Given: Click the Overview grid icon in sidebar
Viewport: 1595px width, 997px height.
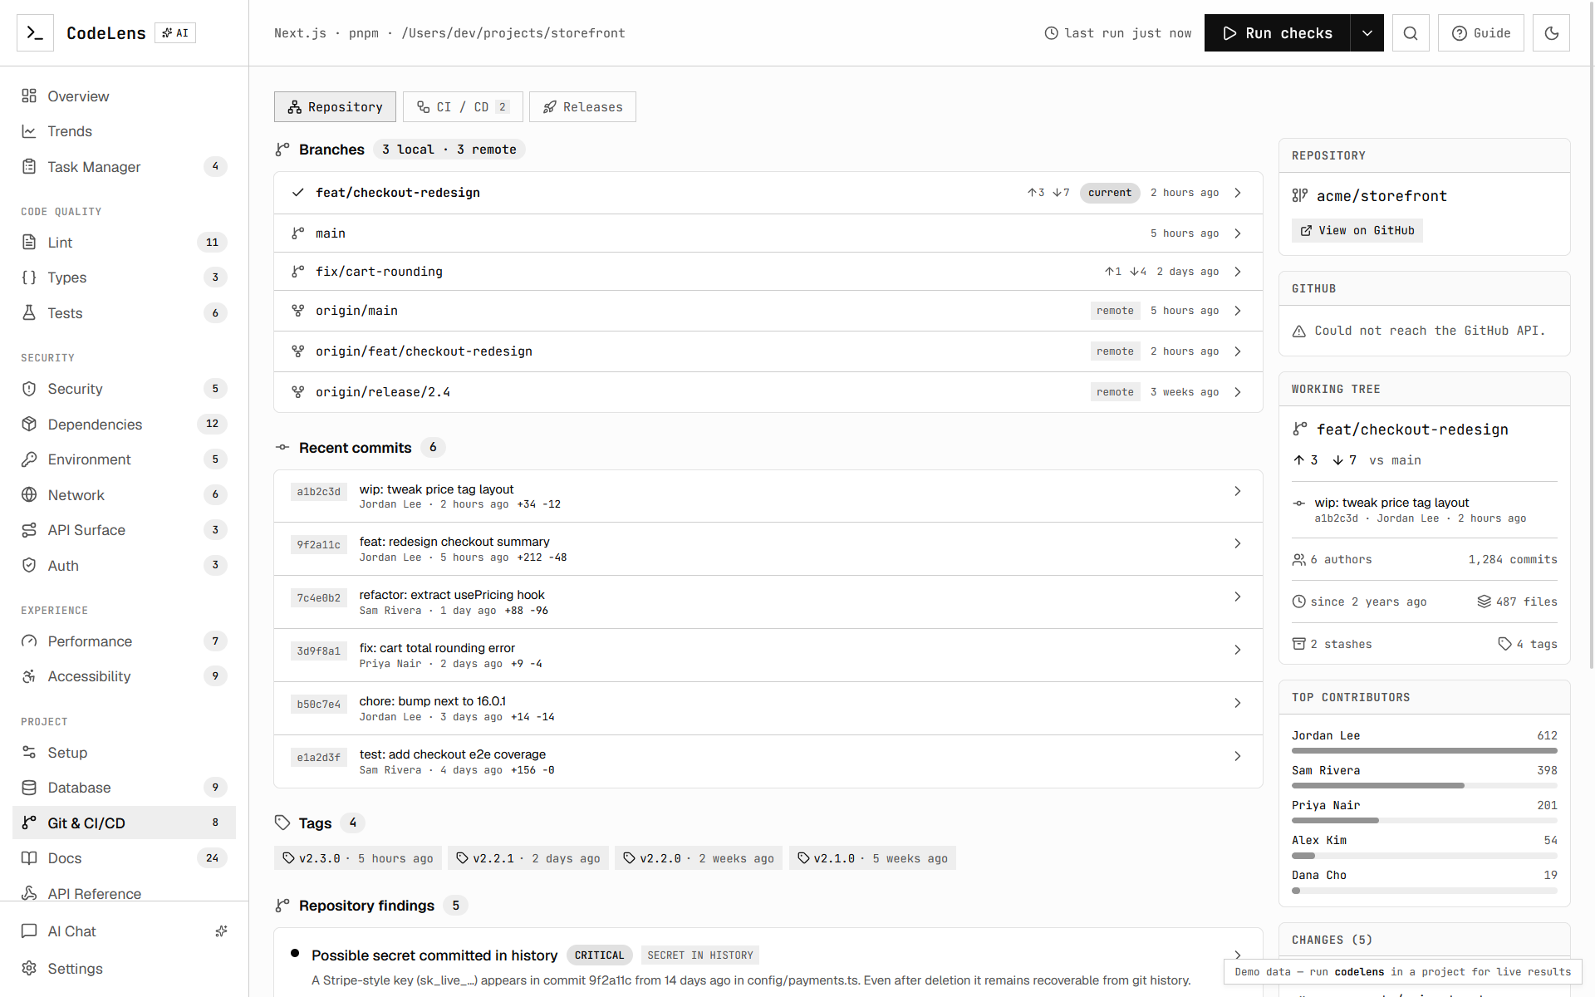Looking at the screenshot, I should coord(29,96).
